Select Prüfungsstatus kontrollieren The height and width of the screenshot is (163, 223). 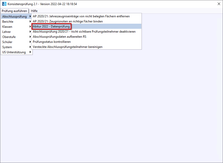(86, 42)
